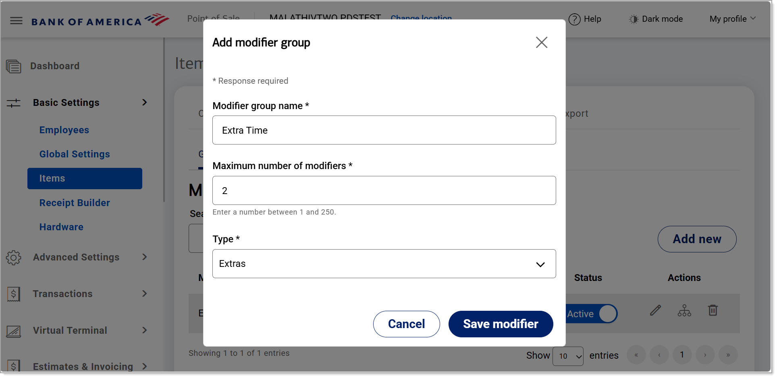Open the My profile dropdown
This screenshot has height=378, width=777.
[732, 19]
